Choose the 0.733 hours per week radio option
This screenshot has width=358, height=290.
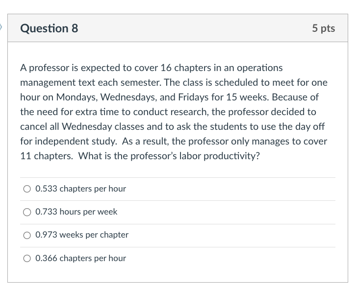[x=27, y=212]
